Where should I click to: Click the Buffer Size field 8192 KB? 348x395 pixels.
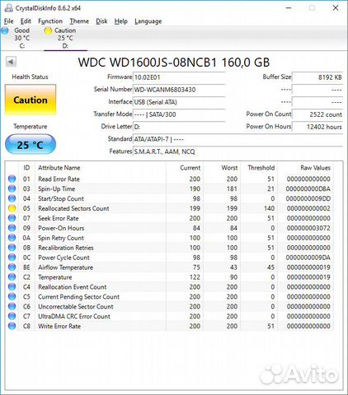click(317, 77)
